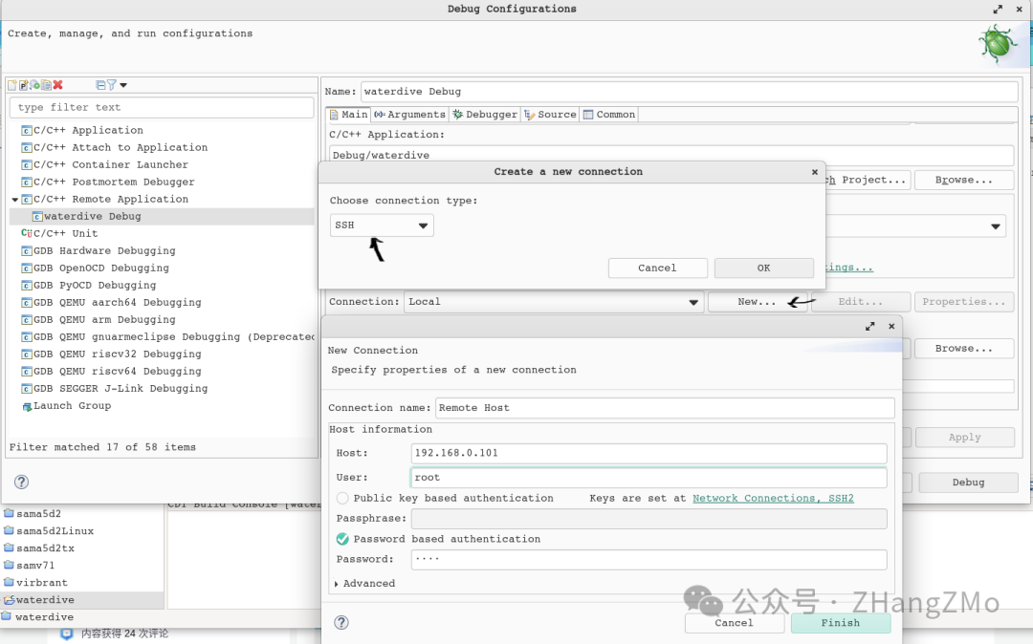Click Browse button beside Search Project

(x=964, y=180)
